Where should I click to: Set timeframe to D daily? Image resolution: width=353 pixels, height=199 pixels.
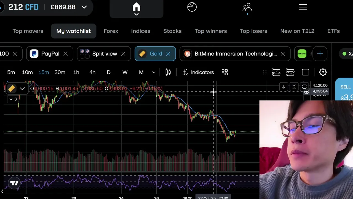(109, 72)
